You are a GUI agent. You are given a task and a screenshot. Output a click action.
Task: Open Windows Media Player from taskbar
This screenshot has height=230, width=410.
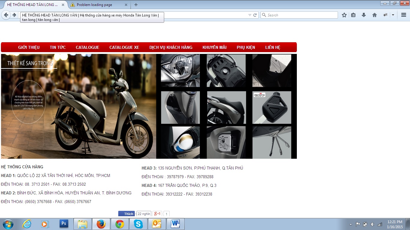coord(45,224)
